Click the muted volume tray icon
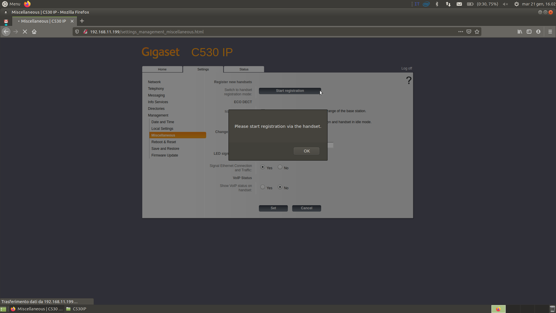Image resolution: width=556 pixels, height=313 pixels. [x=505, y=4]
